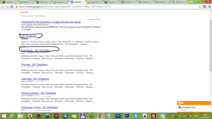Open the pen extension icon beside the star
Viewport: 212px width, 119px height.
204,7
